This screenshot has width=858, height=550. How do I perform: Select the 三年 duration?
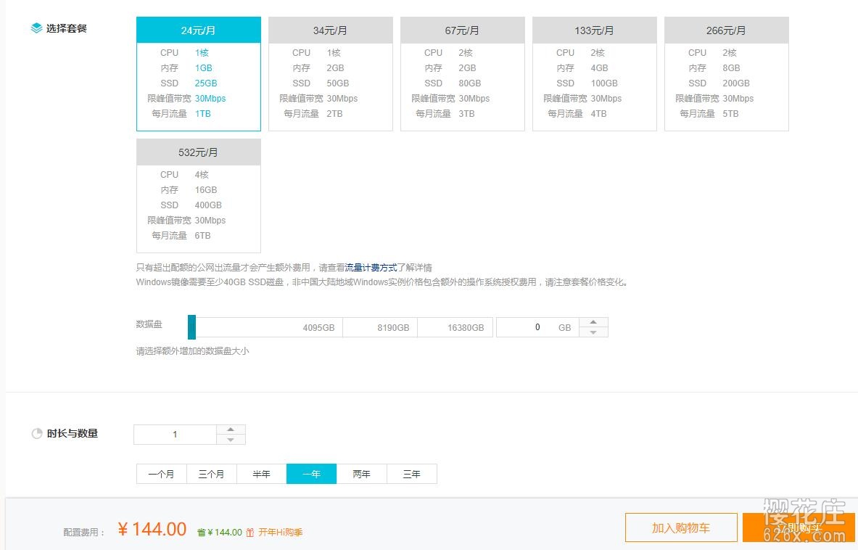(x=411, y=474)
